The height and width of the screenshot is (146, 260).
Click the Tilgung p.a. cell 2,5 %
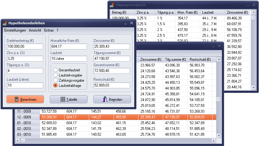click(165, 36)
